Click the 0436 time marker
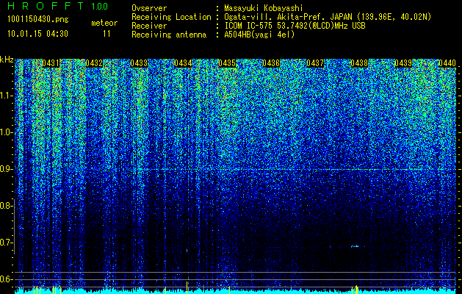The height and width of the screenshot is (294, 462). click(x=271, y=63)
